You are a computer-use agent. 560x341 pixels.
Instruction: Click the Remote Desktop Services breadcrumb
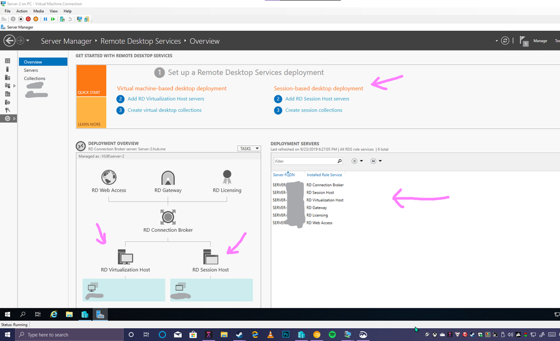(141, 41)
